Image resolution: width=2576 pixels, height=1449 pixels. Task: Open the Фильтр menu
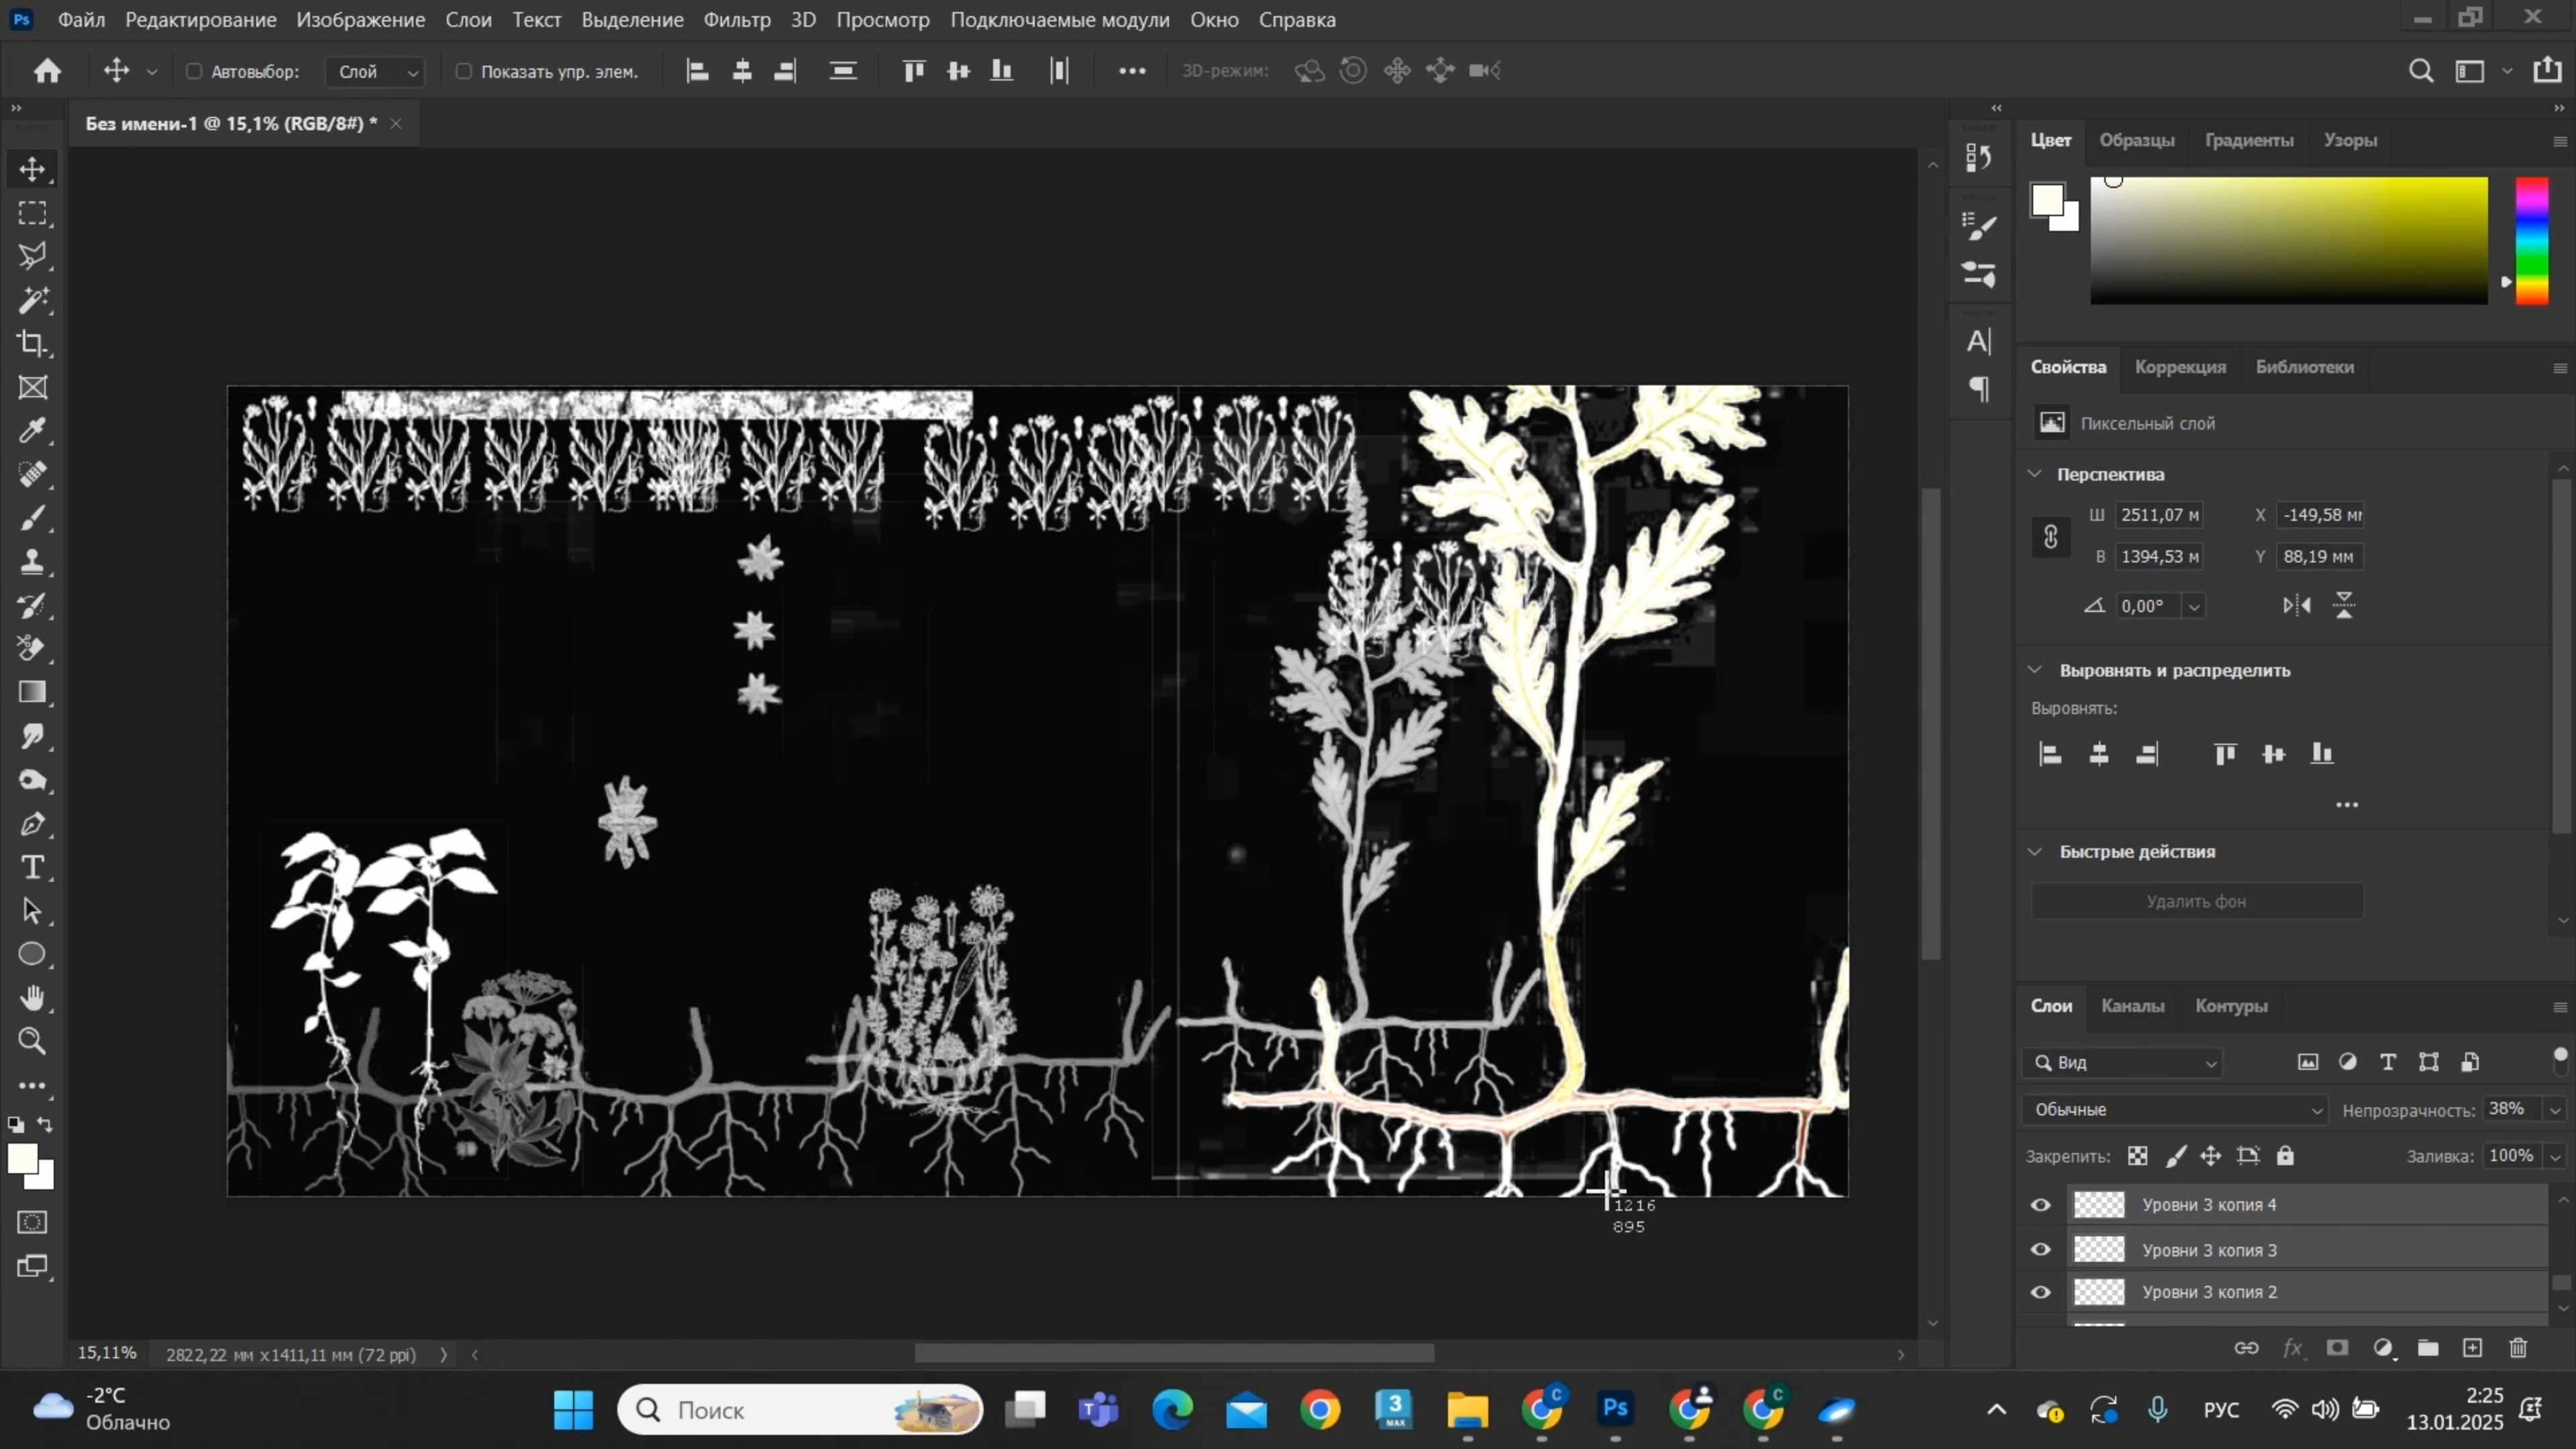[x=736, y=19]
